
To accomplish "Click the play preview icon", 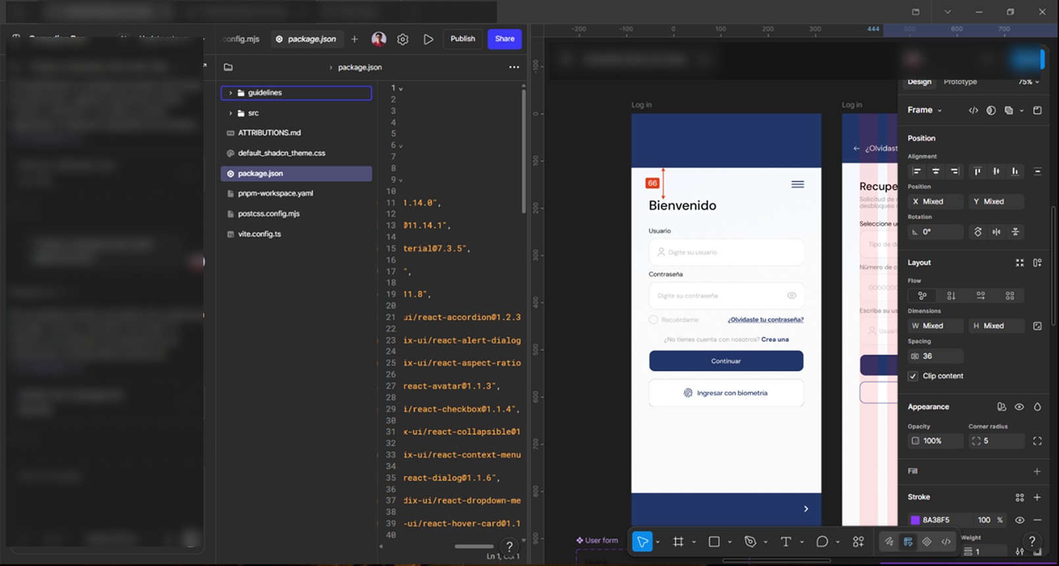I will pos(428,39).
